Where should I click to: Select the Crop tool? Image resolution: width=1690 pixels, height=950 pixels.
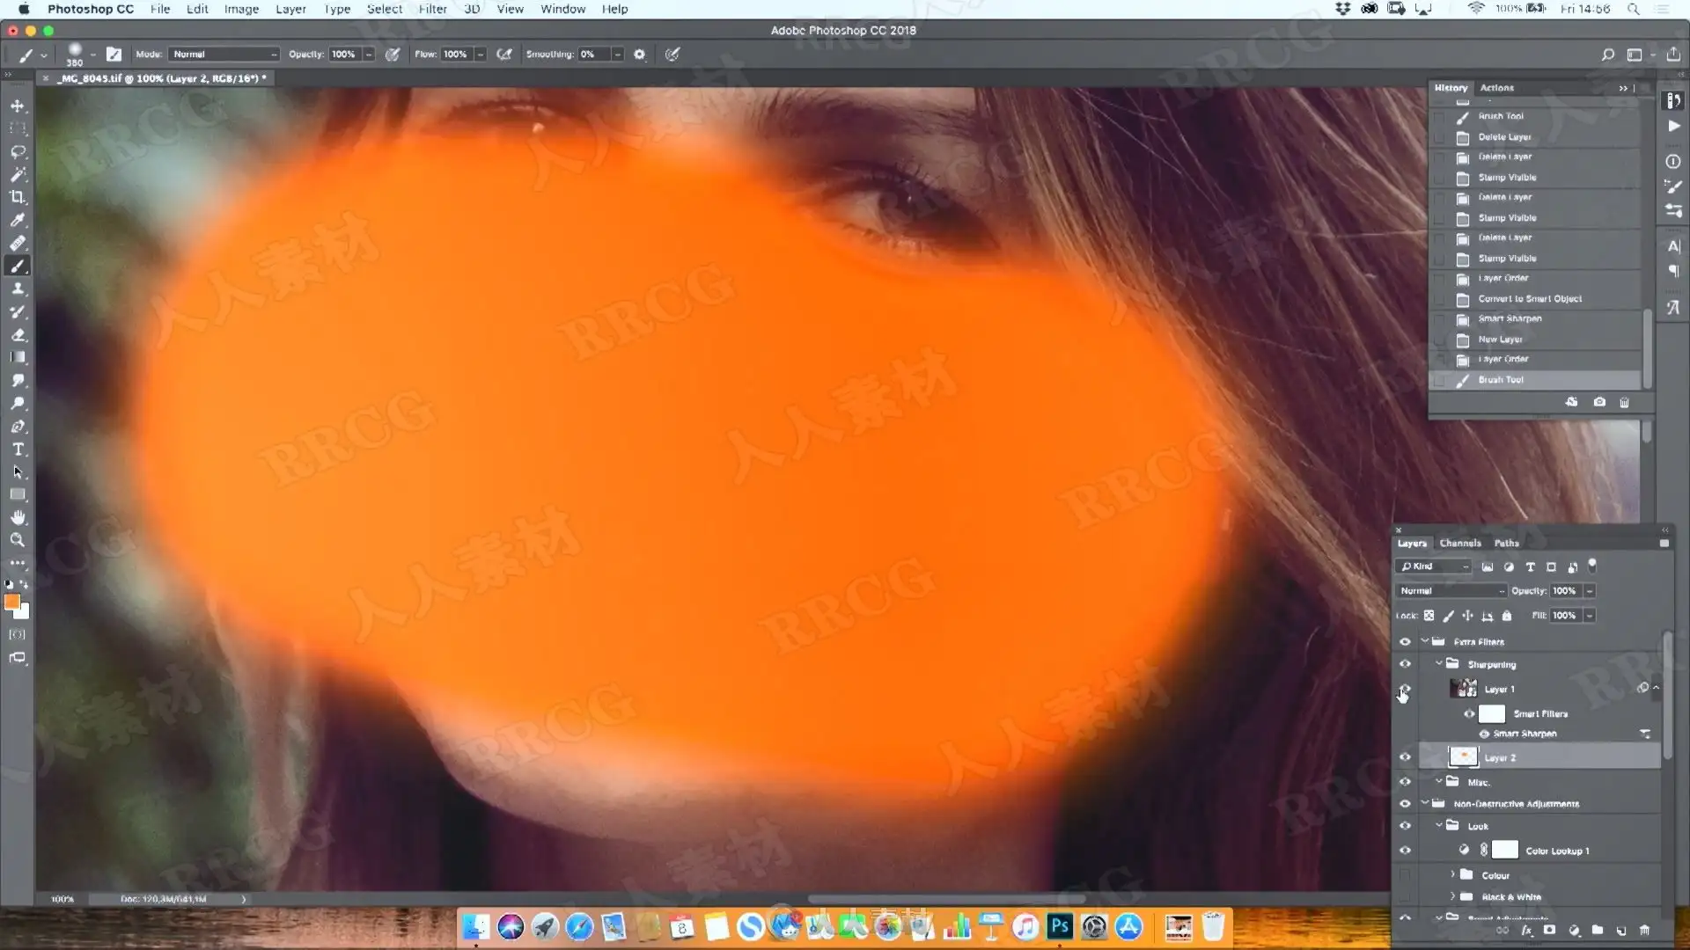click(18, 197)
